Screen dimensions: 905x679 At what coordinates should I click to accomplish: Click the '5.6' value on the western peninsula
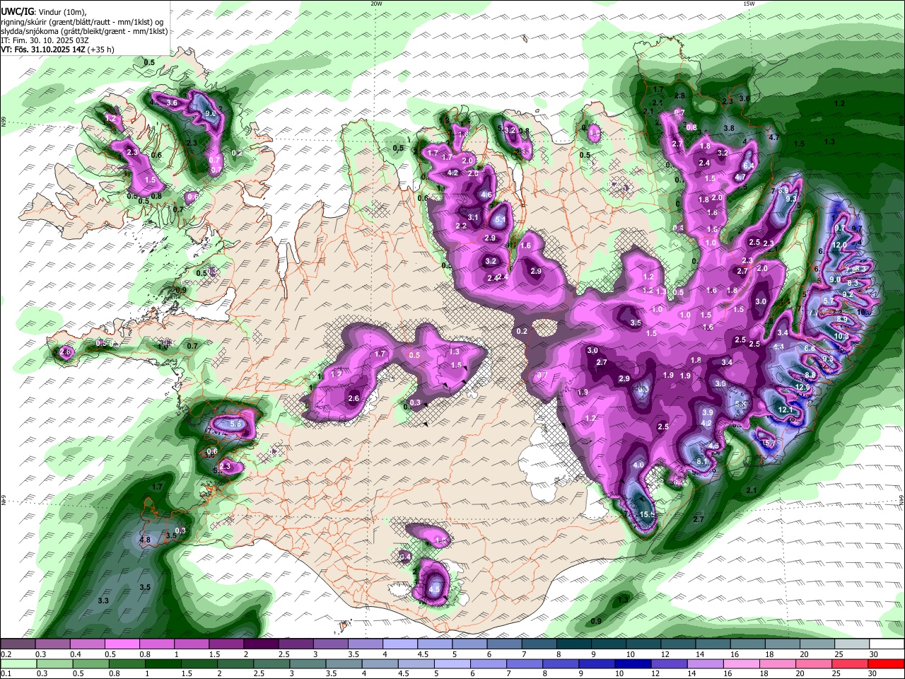click(236, 424)
